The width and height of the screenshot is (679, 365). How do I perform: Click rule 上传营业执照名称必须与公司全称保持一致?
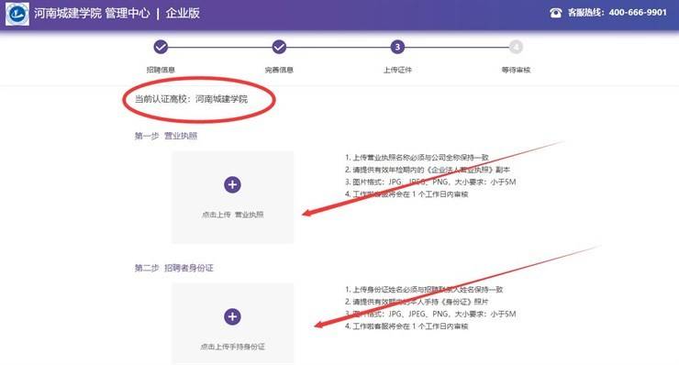417,157
